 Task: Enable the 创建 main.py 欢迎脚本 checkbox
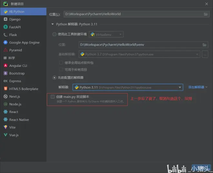pyautogui.click(x=53, y=97)
